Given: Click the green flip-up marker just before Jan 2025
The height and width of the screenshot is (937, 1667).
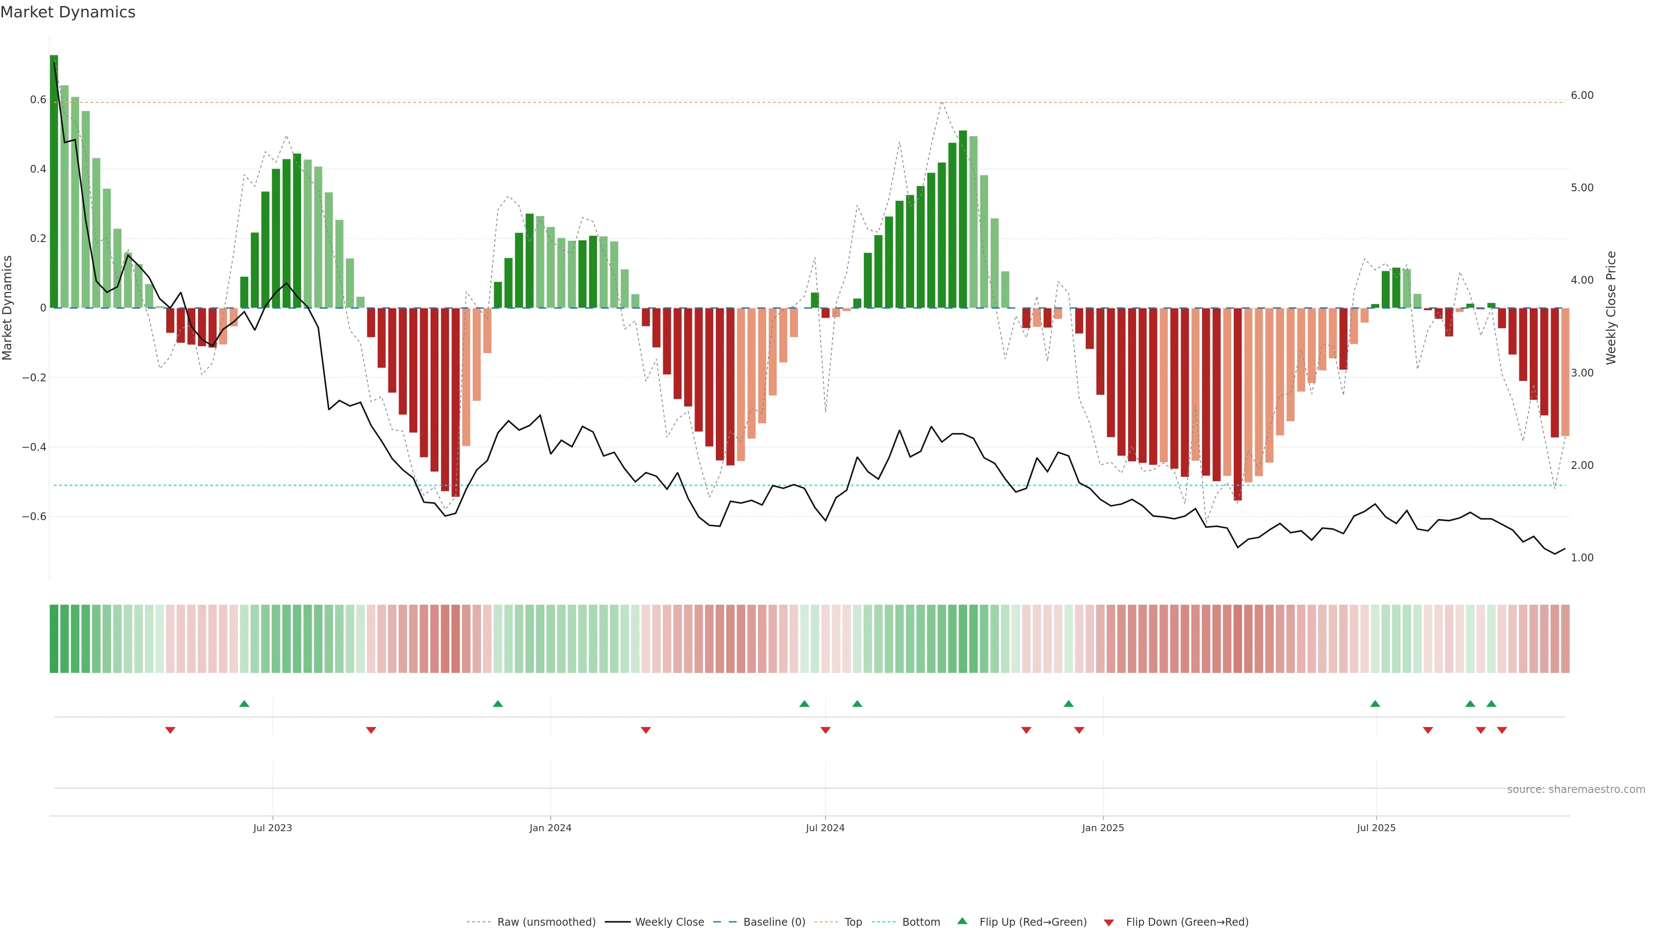Looking at the screenshot, I should (x=1068, y=704).
